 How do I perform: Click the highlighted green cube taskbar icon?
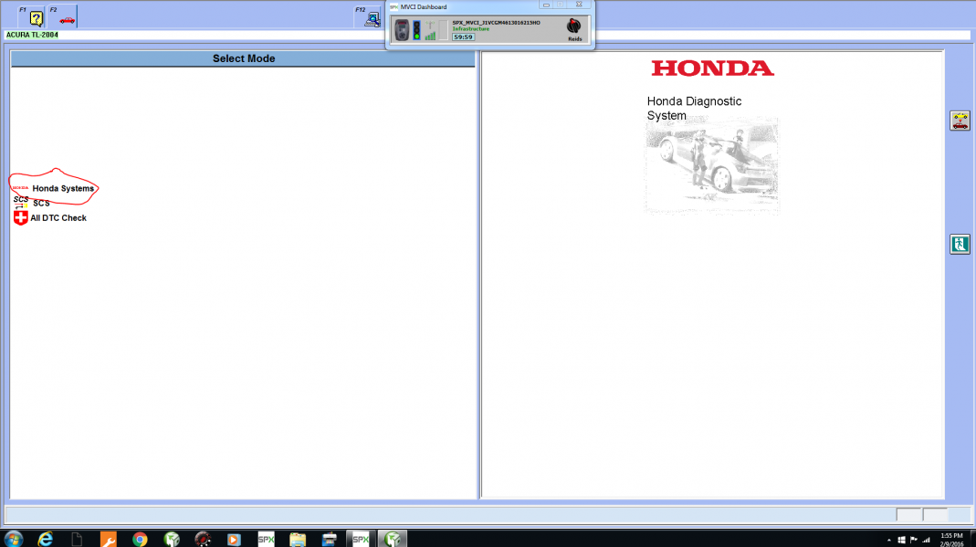coord(393,539)
